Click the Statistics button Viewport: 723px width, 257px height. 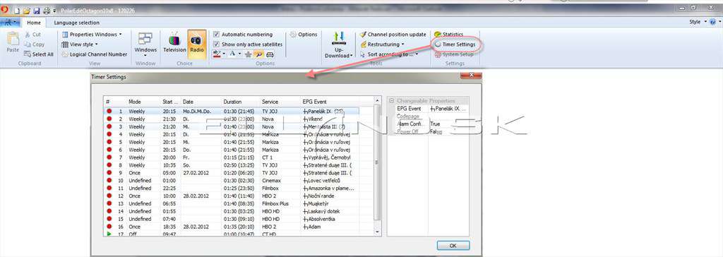[x=448, y=34]
